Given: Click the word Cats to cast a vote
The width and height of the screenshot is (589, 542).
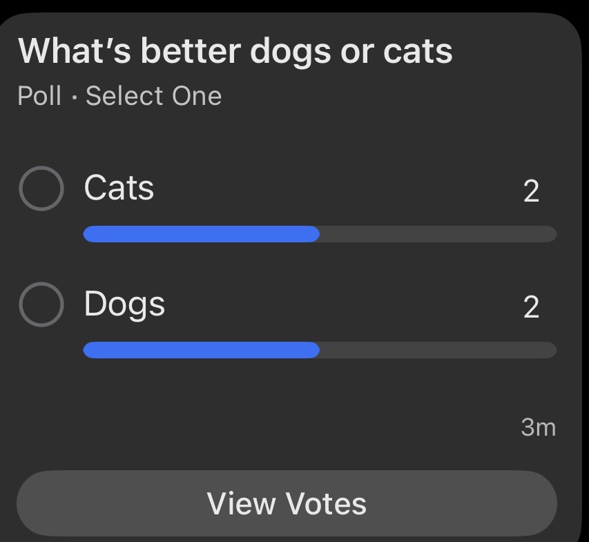Looking at the screenshot, I should (x=119, y=188).
